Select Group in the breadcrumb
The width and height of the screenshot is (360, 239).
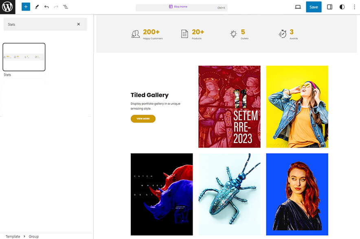click(33, 236)
